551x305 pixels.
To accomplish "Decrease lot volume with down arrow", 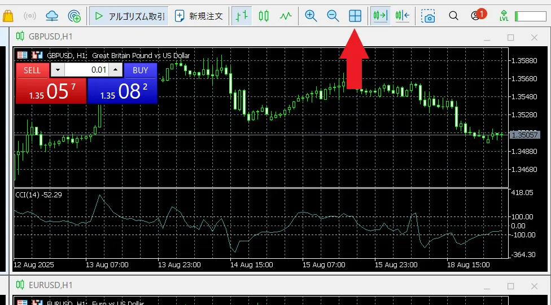I will pos(58,70).
